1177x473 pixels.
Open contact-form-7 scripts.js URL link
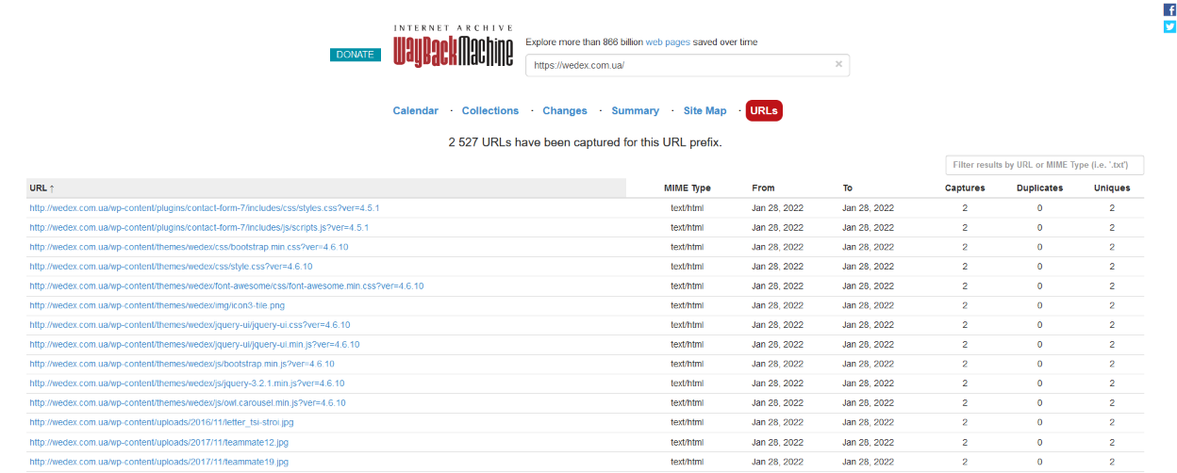click(x=199, y=227)
